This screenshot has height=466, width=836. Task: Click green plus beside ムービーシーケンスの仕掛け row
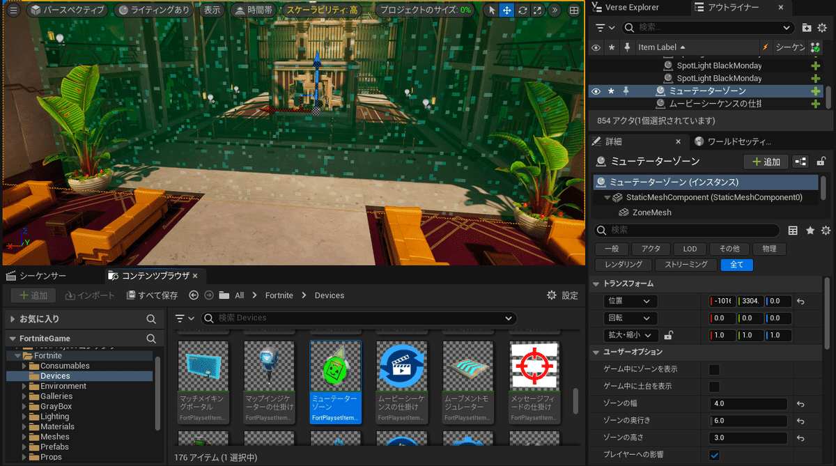coord(816,104)
